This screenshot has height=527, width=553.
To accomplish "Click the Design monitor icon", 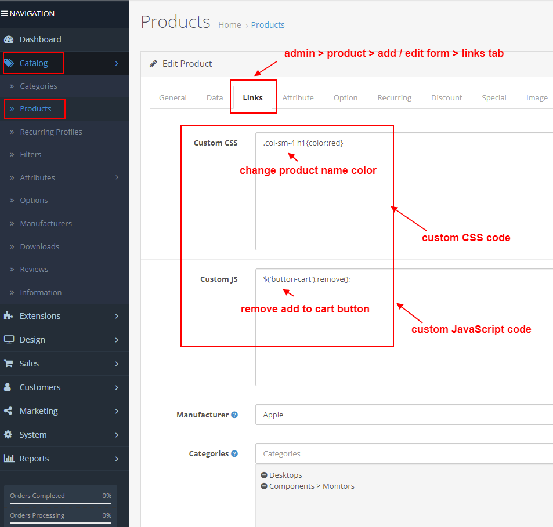I will 9,340.
